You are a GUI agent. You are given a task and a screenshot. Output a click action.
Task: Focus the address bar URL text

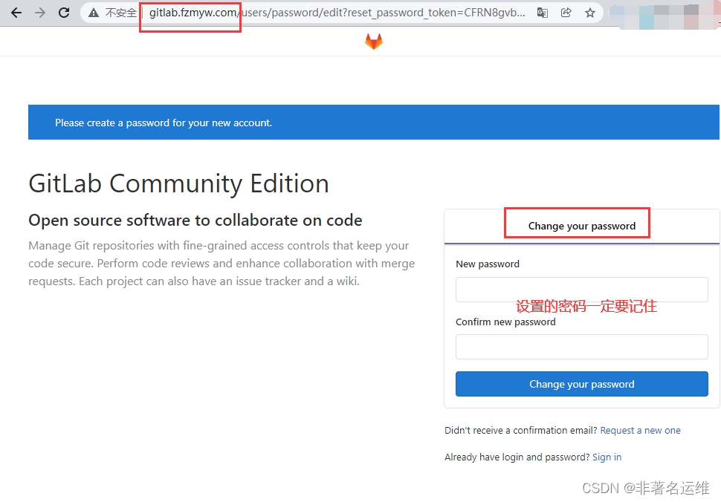tap(337, 13)
